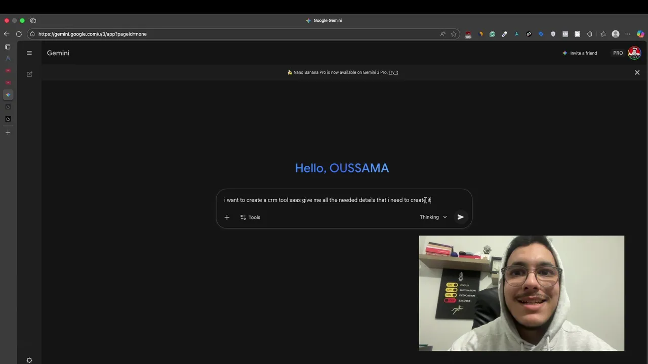Click inside the prompt text field

pyautogui.click(x=328, y=200)
